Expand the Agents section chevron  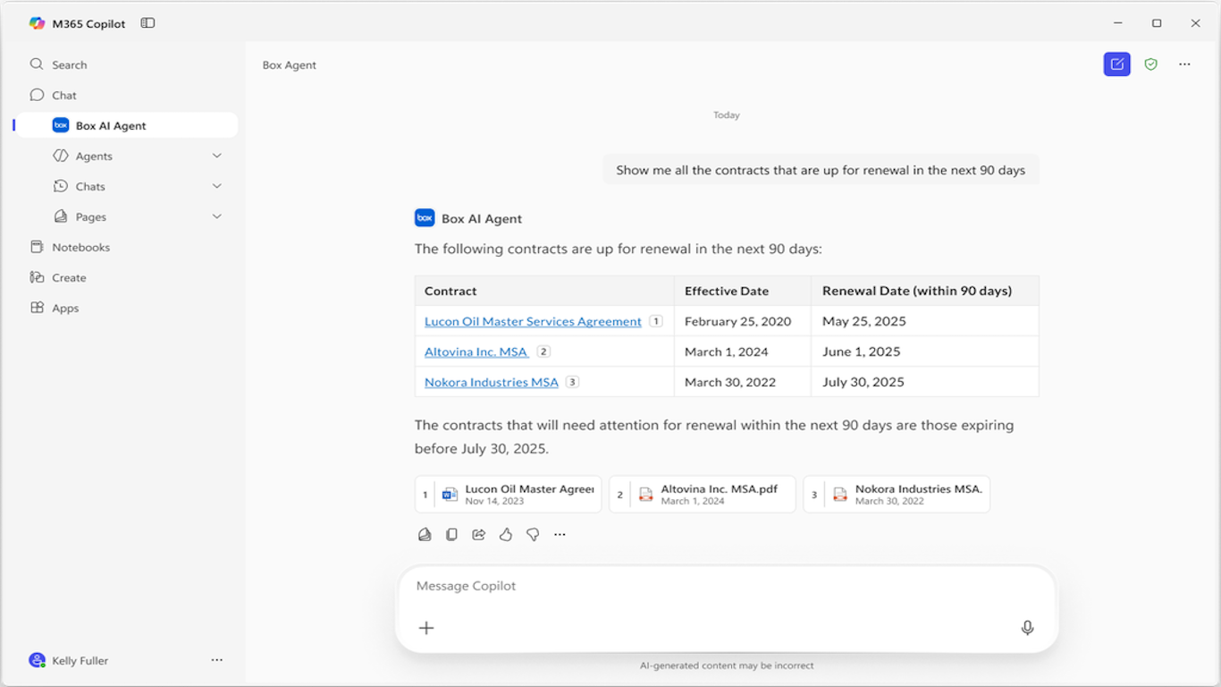click(216, 156)
